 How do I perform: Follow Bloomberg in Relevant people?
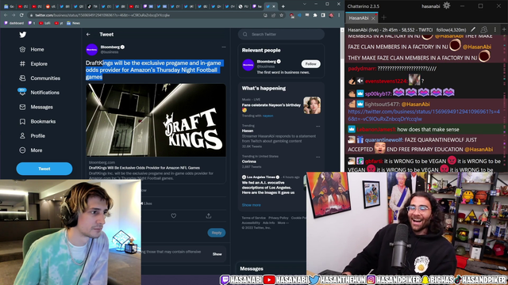[310, 64]
